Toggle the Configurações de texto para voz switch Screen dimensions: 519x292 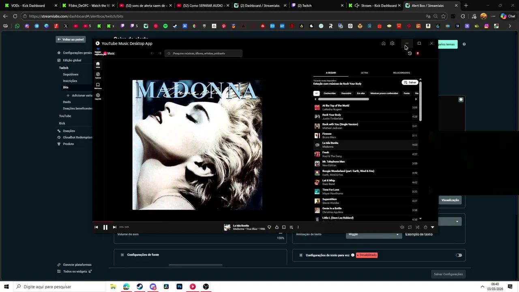point(459,255)
